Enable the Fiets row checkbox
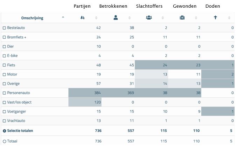 point(4,65)
